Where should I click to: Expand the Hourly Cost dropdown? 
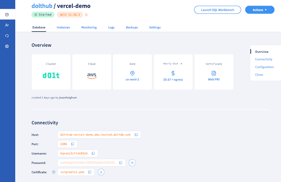click(181, 64)
